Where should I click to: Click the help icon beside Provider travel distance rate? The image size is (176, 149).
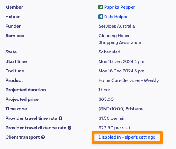pyautogui.click(x=70, y=128)
